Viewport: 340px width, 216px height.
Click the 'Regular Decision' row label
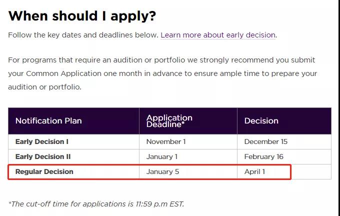point(44,171)
